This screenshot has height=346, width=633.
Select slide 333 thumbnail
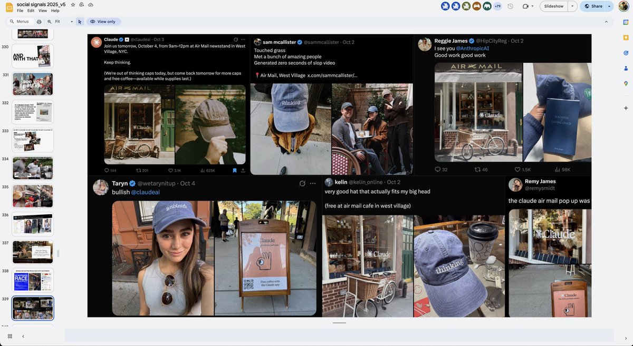(x=33, y=140)
